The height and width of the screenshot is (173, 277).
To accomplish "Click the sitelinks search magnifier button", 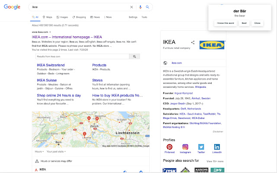I will (135, 57).
